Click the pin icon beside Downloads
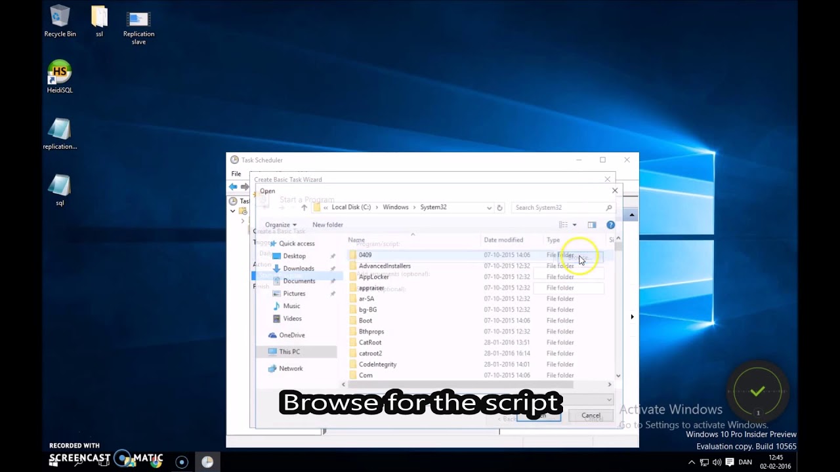This screenshot has width=840, height=472. pos(333,268)
